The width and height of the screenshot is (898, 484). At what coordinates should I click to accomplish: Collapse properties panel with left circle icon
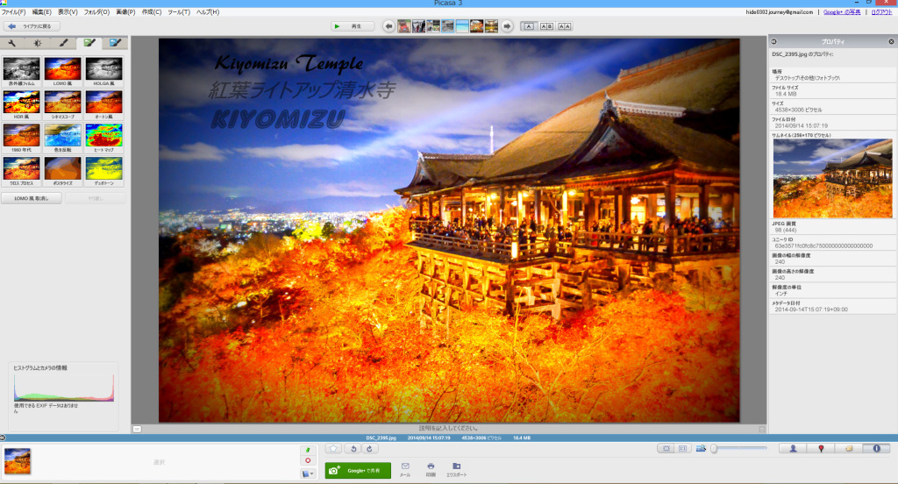coord(773,42)
